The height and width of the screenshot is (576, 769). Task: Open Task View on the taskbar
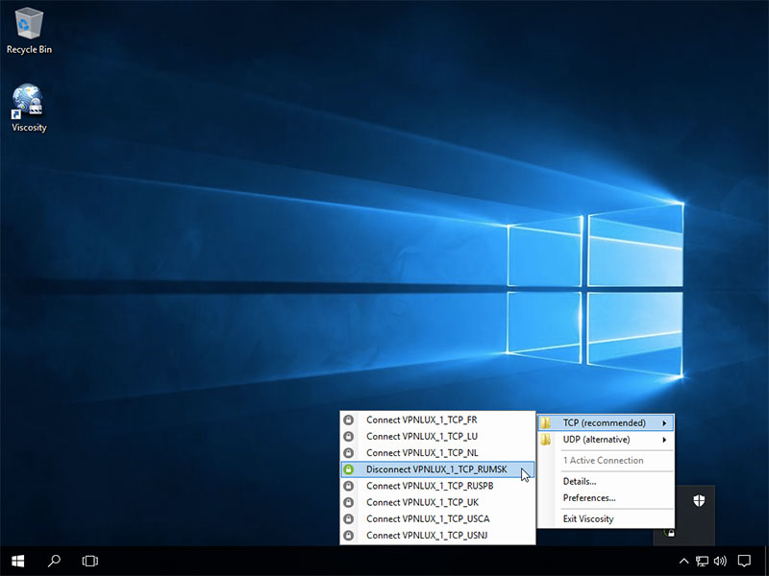pos(90,561)
